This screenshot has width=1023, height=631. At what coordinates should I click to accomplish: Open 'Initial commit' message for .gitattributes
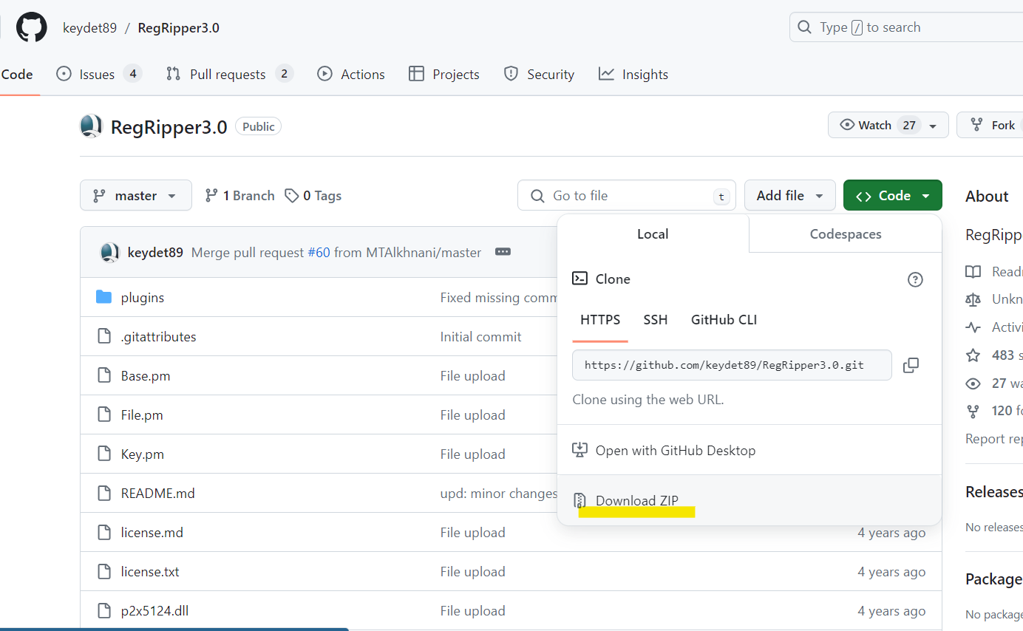pyautogui.click(x=481, y=336)
